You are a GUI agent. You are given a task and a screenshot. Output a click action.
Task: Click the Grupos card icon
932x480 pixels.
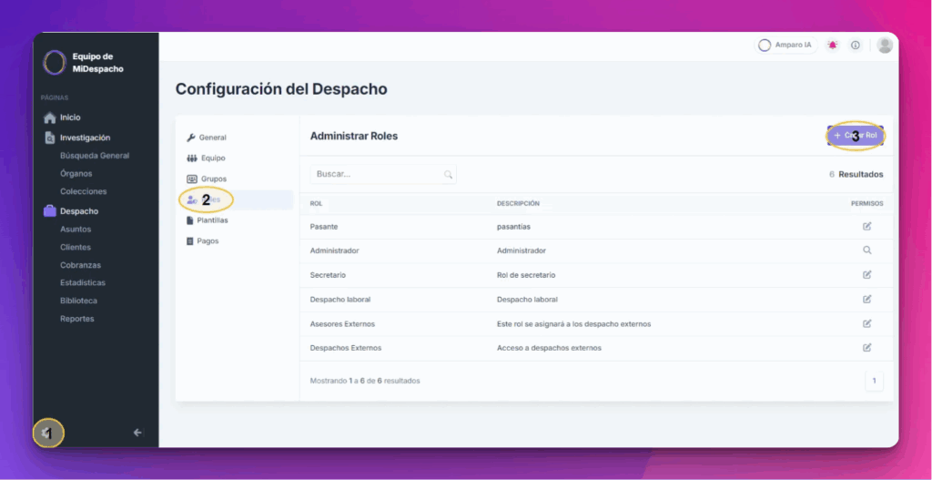tap(191, 179)
